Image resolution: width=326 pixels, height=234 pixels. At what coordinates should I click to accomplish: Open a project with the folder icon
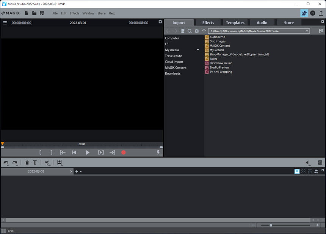34,13
